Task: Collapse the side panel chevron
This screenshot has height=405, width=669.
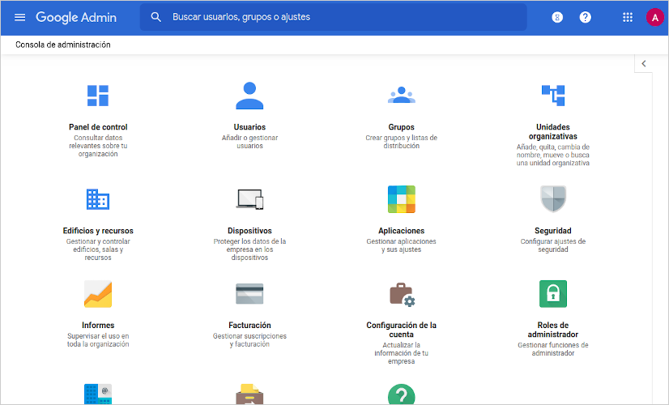Action: coord(644,64)
